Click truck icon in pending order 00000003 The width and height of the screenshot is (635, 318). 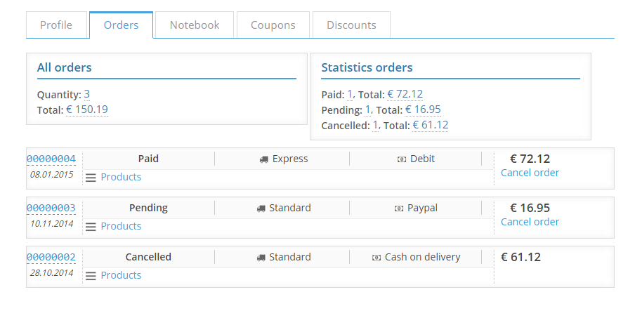[261, 208]
